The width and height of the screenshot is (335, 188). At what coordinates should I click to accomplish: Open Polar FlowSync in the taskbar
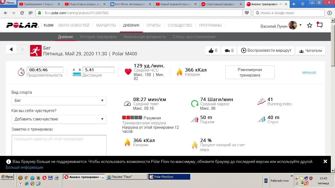coord(169,177)
